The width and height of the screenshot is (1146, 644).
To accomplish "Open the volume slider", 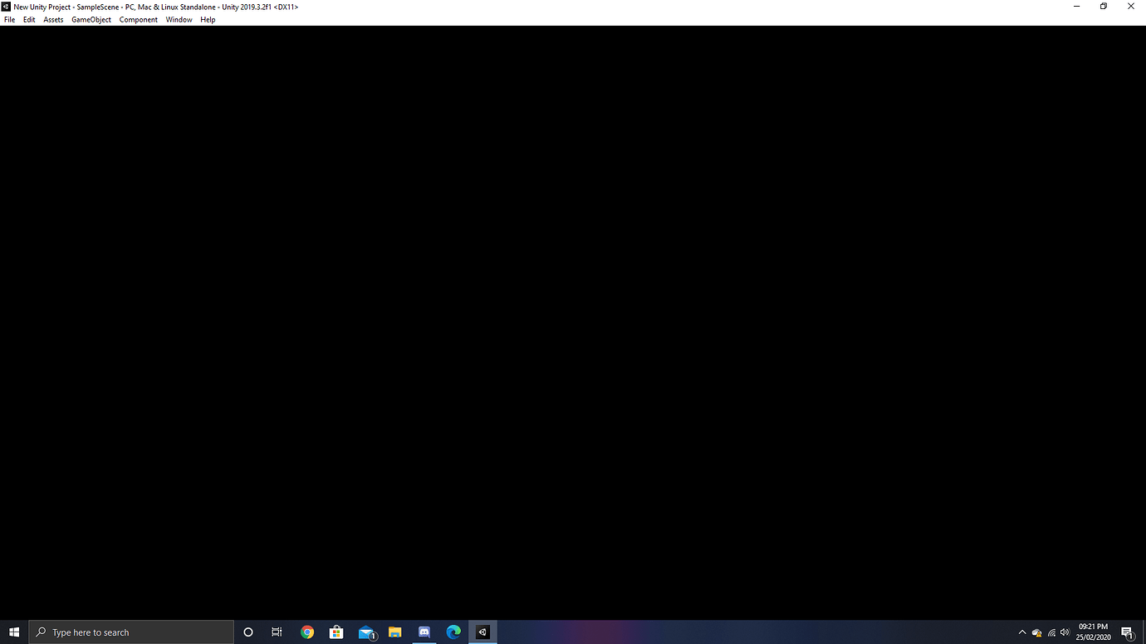I will click(x=1064, y=632).
